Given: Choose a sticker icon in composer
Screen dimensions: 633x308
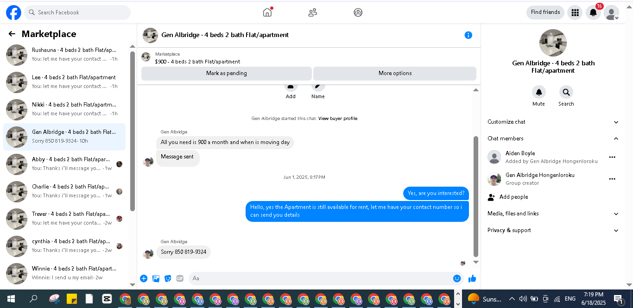Looking at the screenshot, I should [168, 278].
